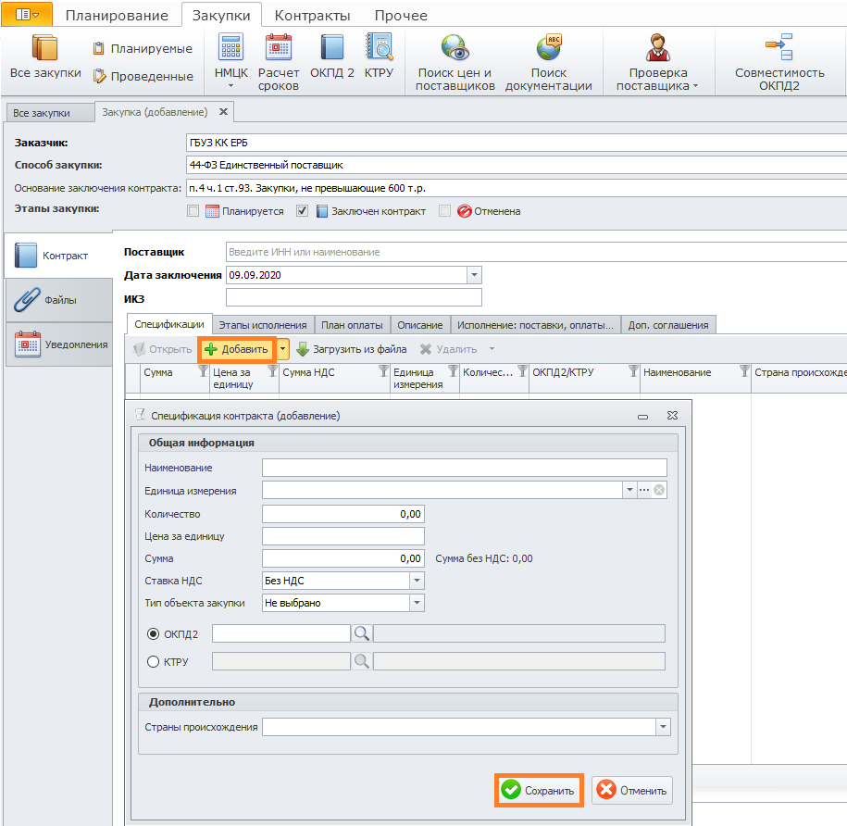Filter the Цена за единицу column
Image resolution: width=847 pixels, height=826 pixels.
(272, 371)
